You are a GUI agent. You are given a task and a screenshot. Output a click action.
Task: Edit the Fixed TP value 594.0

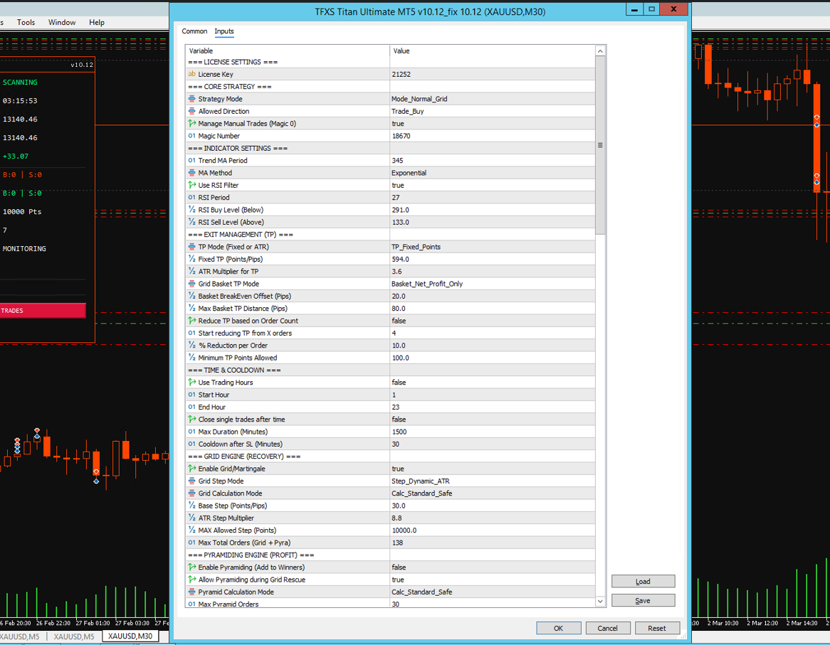click(x=493, y=259)
